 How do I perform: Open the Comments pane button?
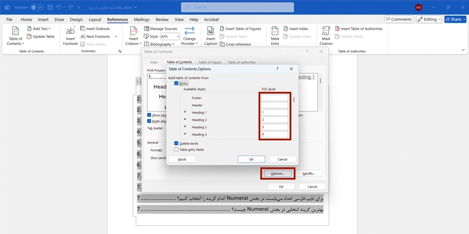tap(399, 19)
